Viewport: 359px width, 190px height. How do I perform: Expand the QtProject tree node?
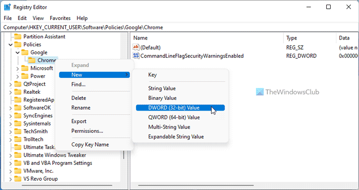(x=11, y=84)
